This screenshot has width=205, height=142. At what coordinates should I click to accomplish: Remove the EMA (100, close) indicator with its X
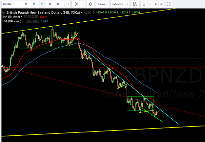pos(38,21)
